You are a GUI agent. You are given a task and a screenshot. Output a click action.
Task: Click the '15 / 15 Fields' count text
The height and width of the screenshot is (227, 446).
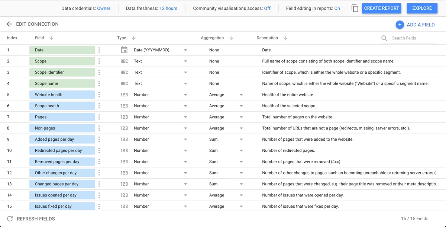pos(415,219)
